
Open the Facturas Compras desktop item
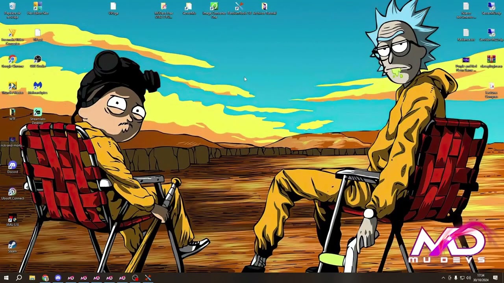491,90
